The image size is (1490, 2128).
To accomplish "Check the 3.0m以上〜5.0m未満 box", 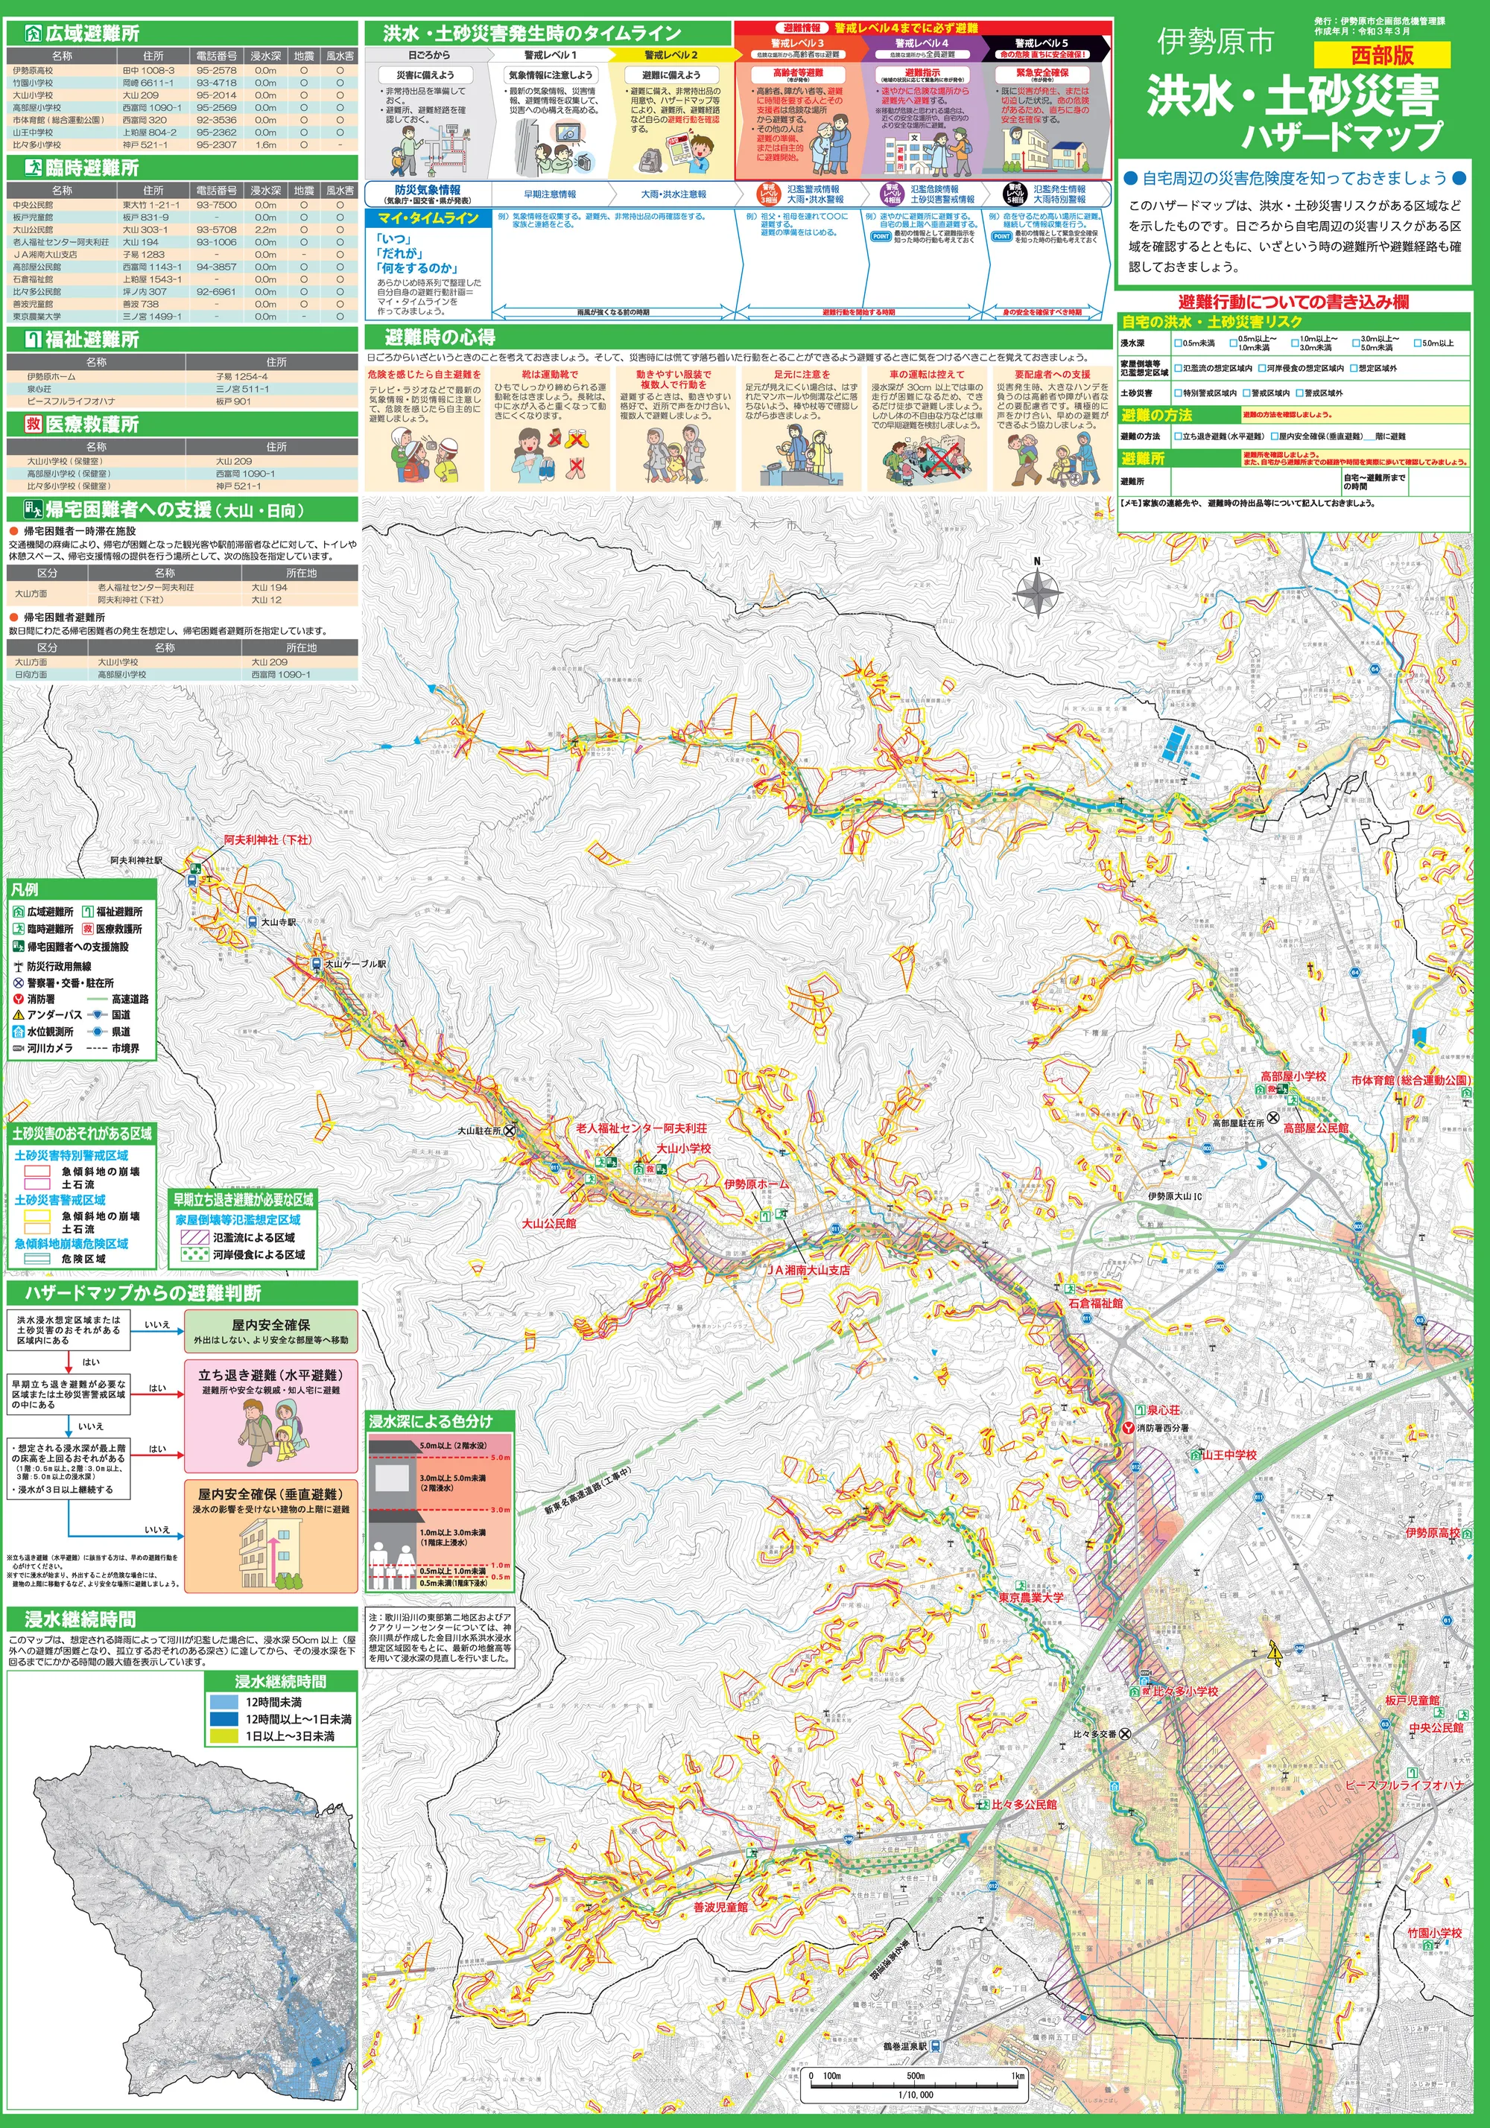I will pyautogui.click(x=1357, y=343).
